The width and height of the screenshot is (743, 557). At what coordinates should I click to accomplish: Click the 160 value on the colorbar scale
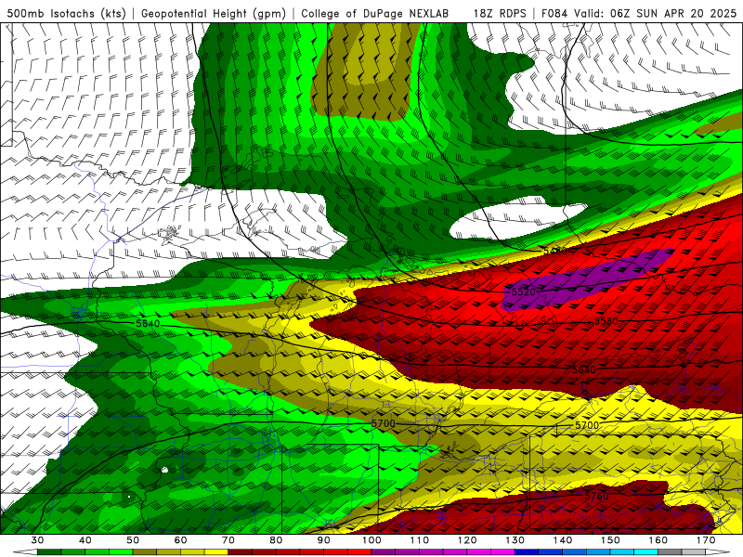pyautogui.click(x=658, y=540)
